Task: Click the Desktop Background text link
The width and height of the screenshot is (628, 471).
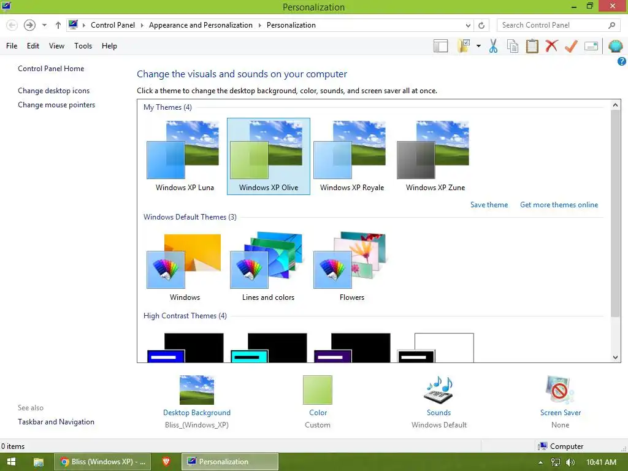Action: [x=197, y=413]
